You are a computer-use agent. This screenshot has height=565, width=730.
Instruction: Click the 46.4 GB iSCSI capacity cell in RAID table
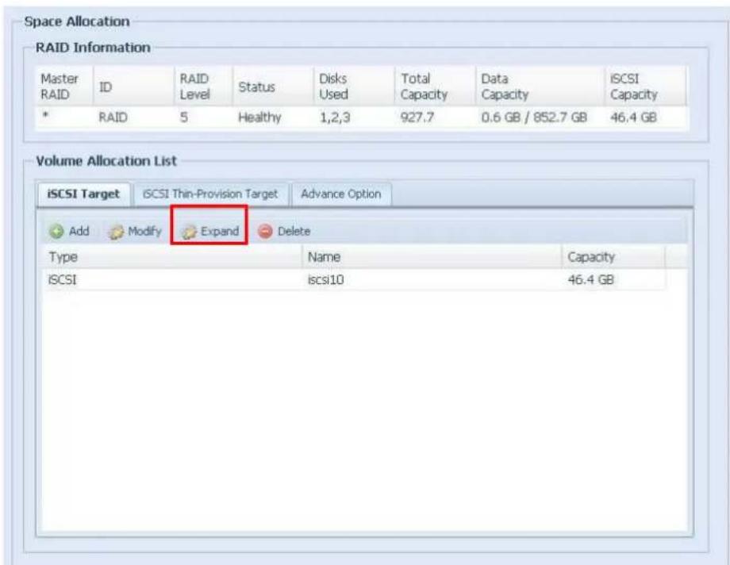(x=633, y=117)
